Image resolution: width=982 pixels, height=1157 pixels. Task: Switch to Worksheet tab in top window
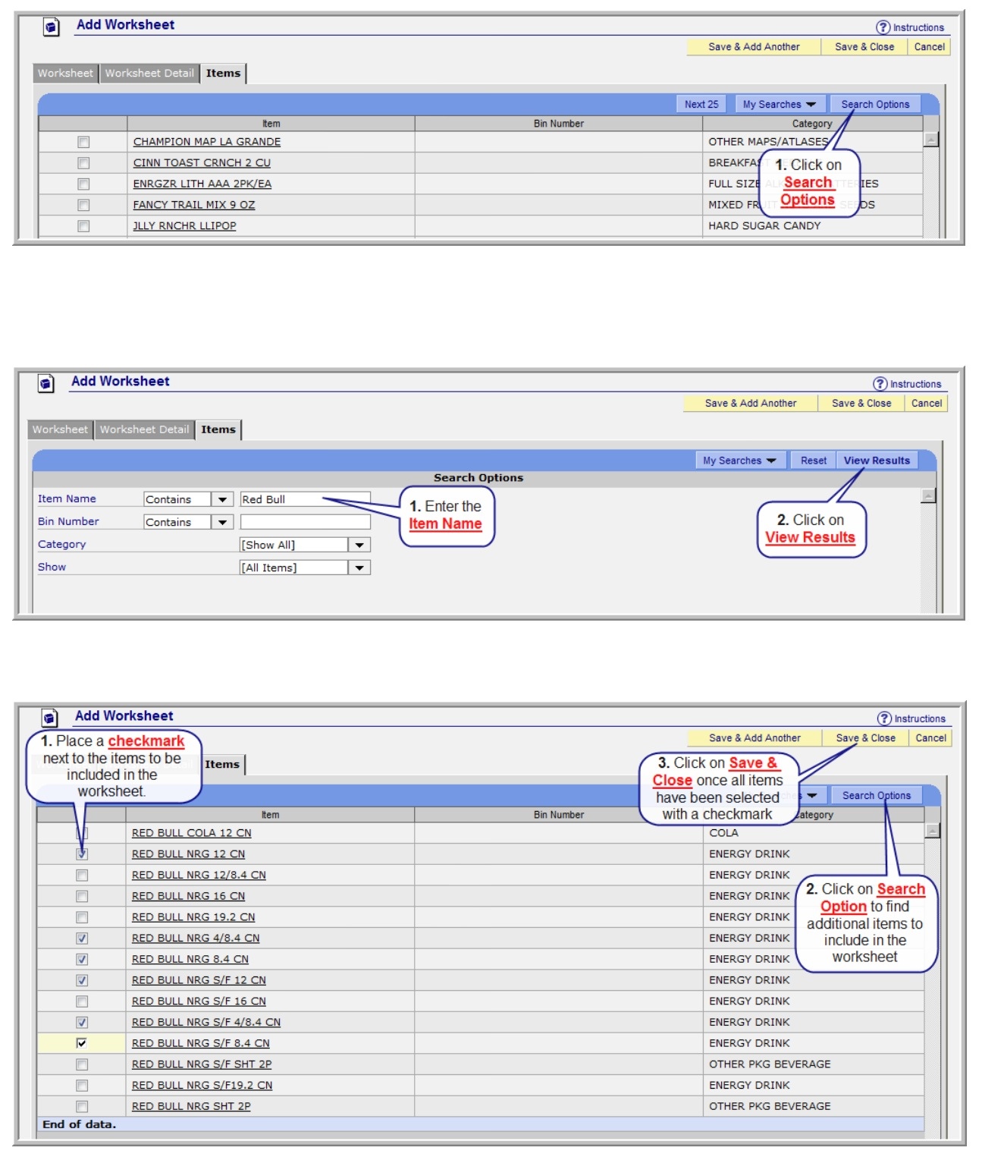coord(65,74)
